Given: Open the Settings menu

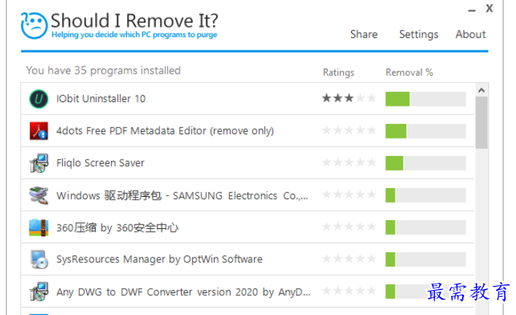Looking at the screenshot, I should pyautogui.click(x=419, y=34).
